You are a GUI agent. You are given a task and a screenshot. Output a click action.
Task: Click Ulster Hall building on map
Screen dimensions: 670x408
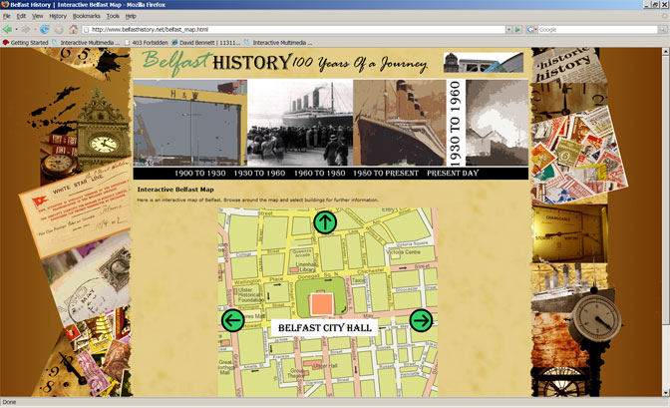(x=312, y=363)
